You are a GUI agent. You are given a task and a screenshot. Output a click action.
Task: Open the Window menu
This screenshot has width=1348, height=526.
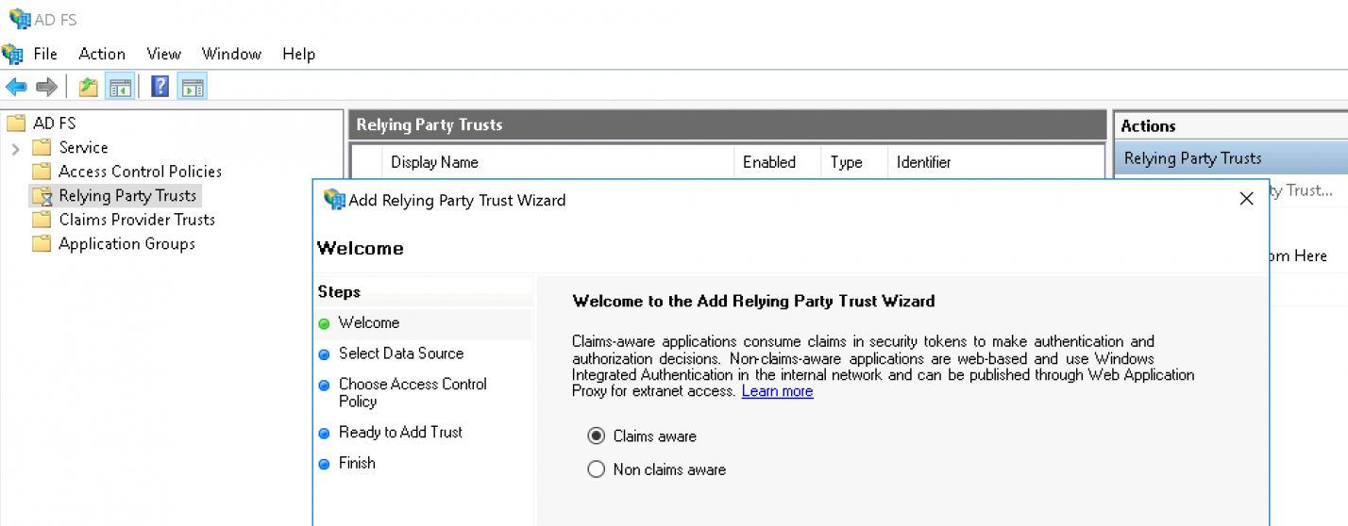pos(231,54)
